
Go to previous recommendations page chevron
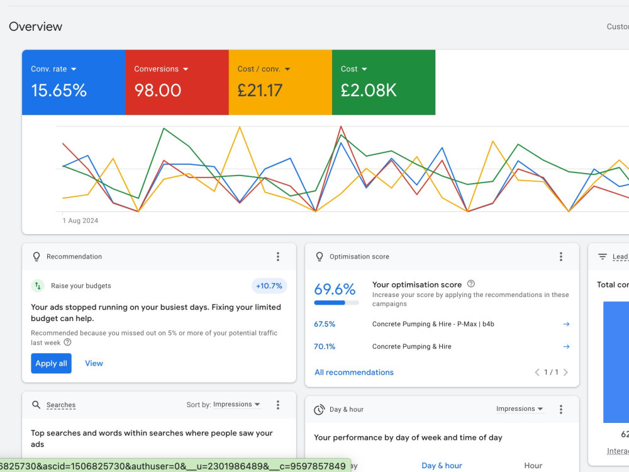[537, 372]
